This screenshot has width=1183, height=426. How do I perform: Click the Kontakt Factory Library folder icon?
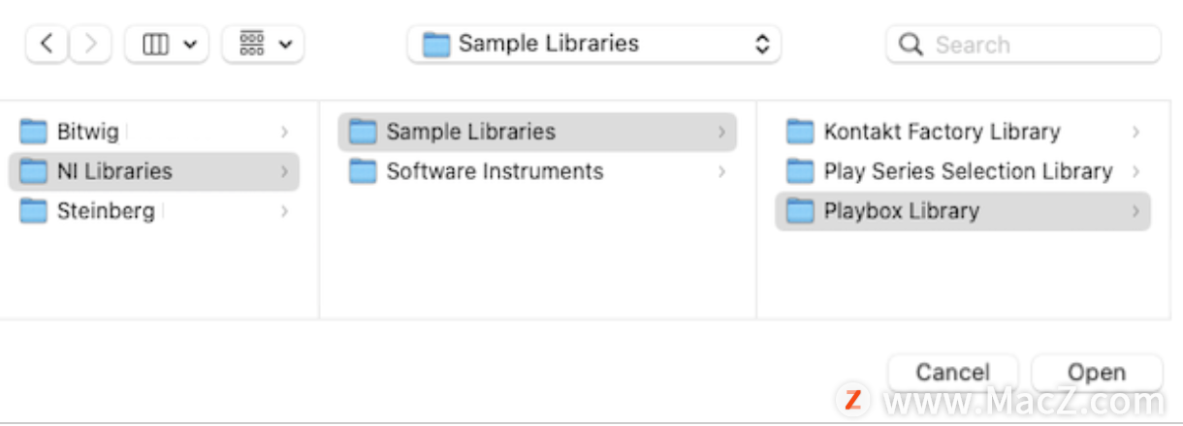coord(800,132)
